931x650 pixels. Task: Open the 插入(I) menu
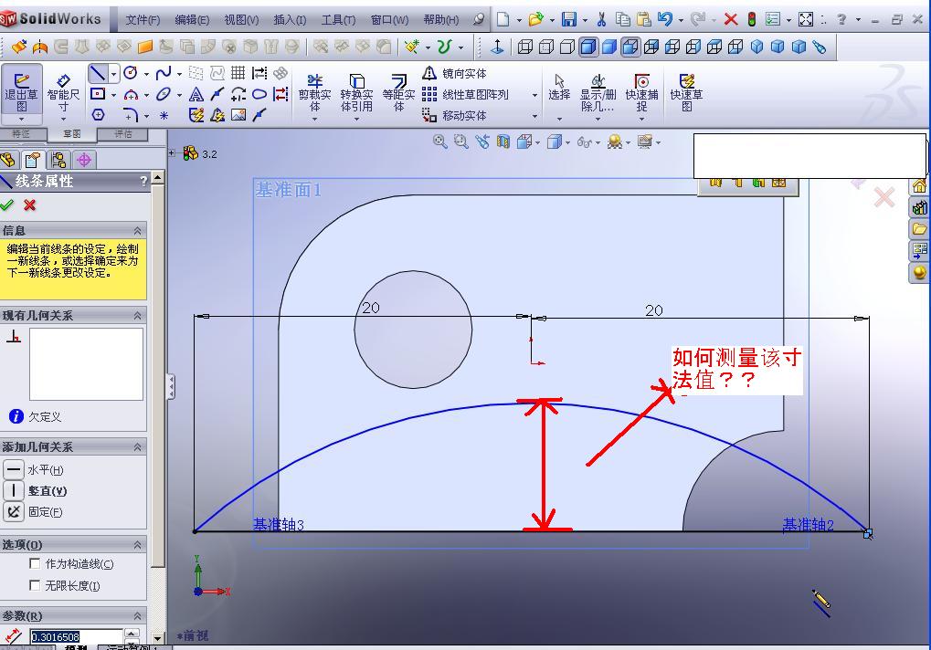coord(290,19)
